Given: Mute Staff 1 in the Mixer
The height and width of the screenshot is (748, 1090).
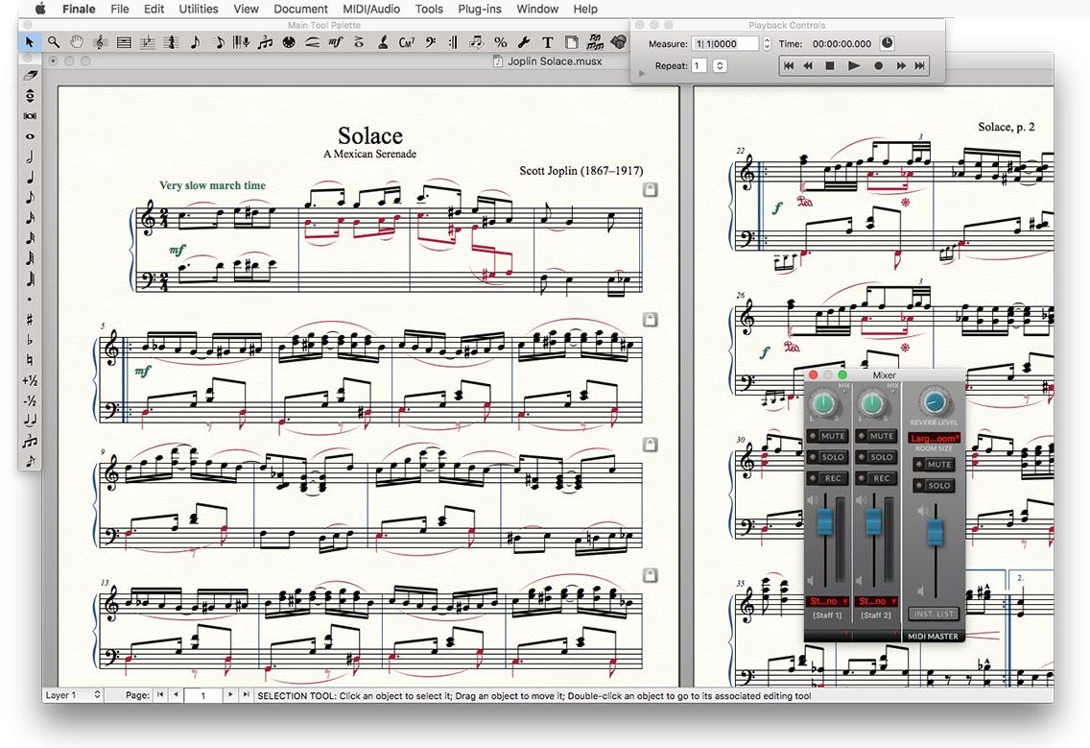Looking at the screenshot, I should click(826, 436).
